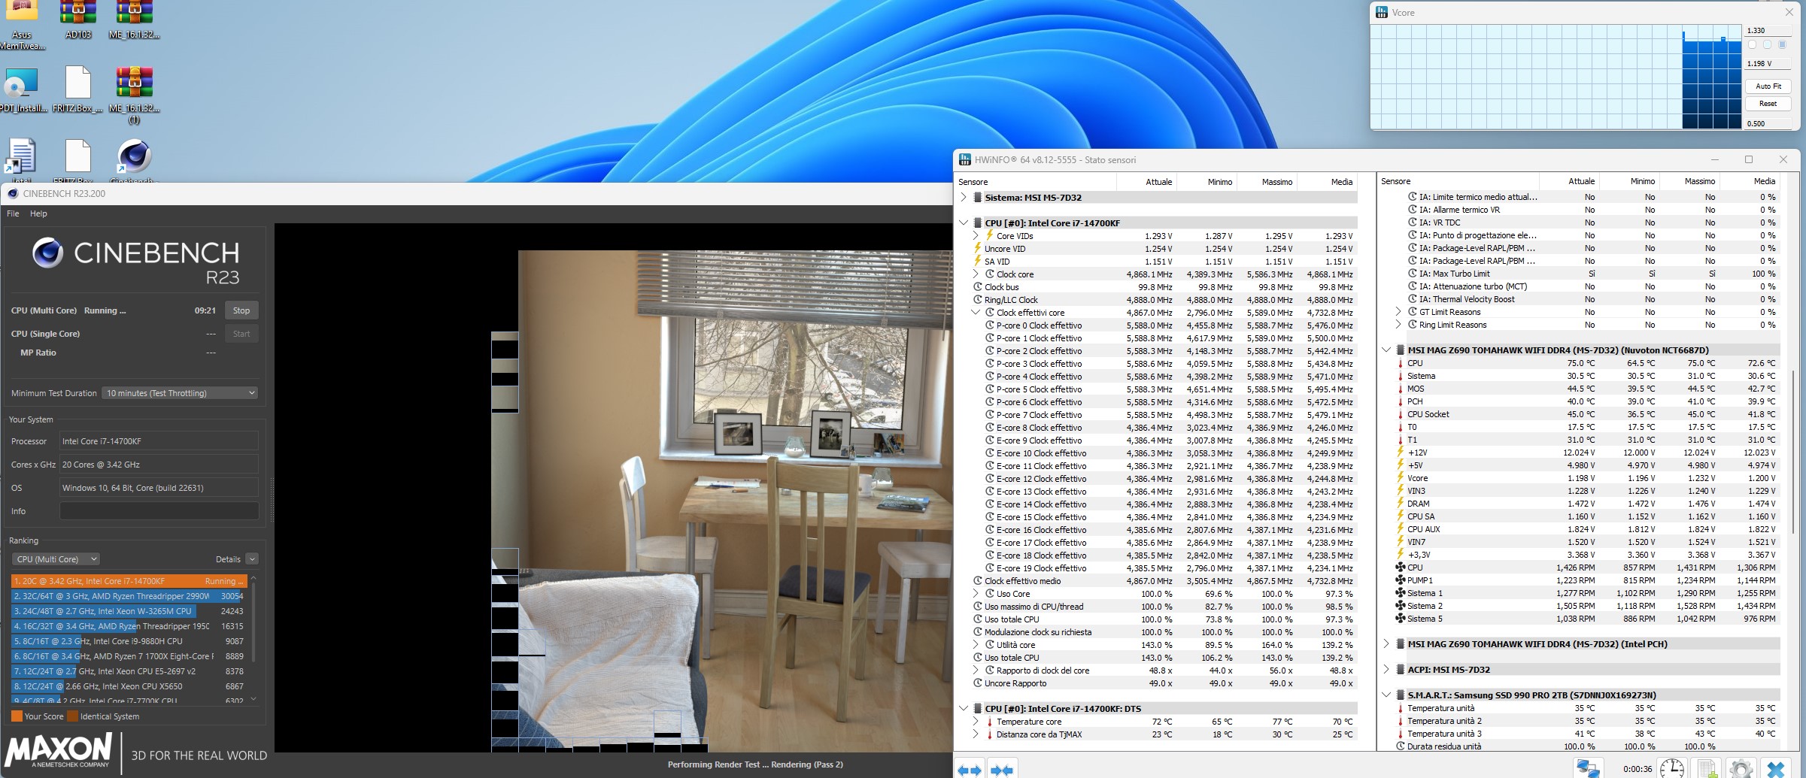Click the HWiNFO clock reset timer icon

(1672, 768)
